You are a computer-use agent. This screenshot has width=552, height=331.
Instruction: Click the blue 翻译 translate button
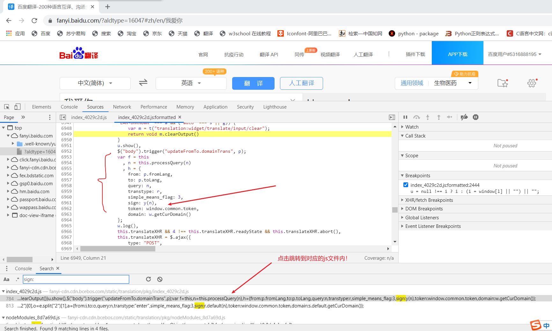tap(253, 83)
